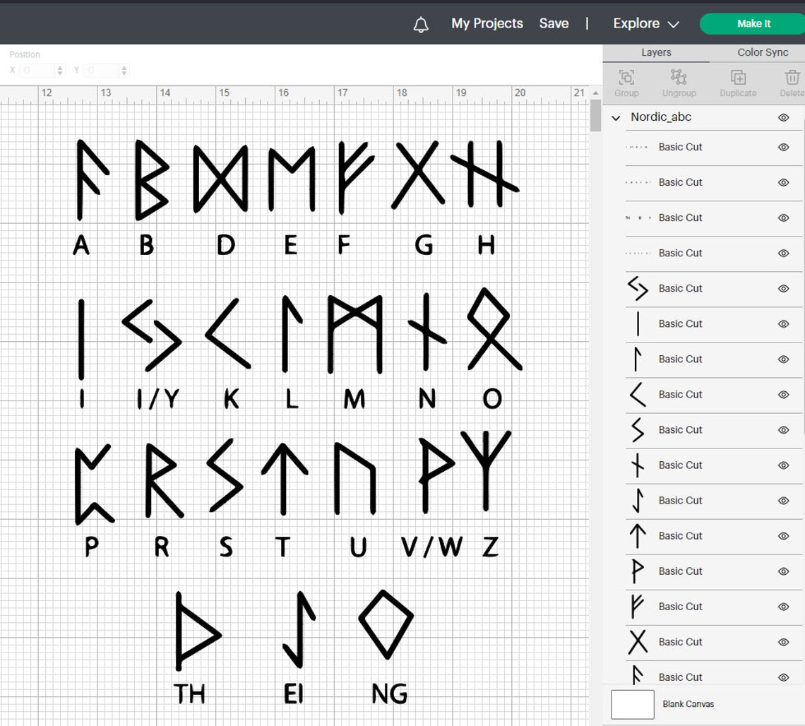Viewport: 805px width, 726px height.
Task: Select the arrow-rune Basic Cut layer thumbnail
Action: [636, 536]
